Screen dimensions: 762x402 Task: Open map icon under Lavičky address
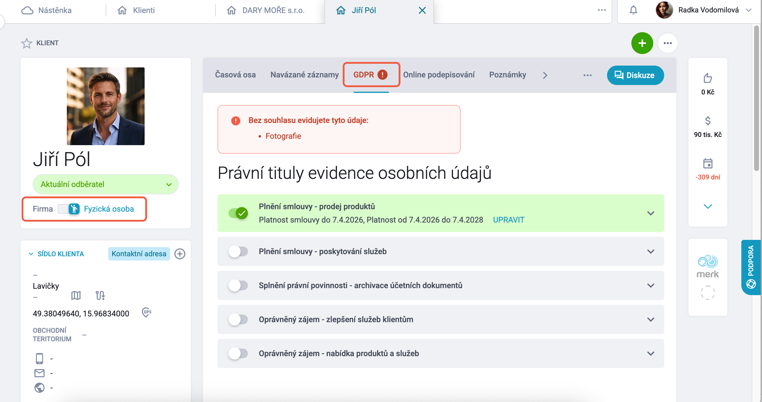pyautogui.click(x=76, y=295)
